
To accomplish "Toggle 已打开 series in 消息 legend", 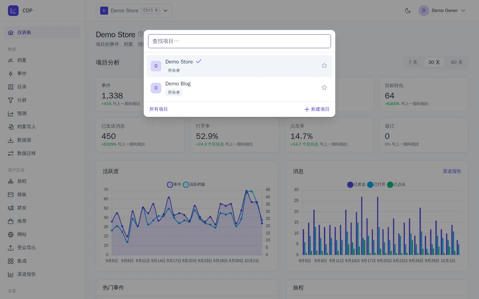I will pyautogui.click(x=376, y=184).
